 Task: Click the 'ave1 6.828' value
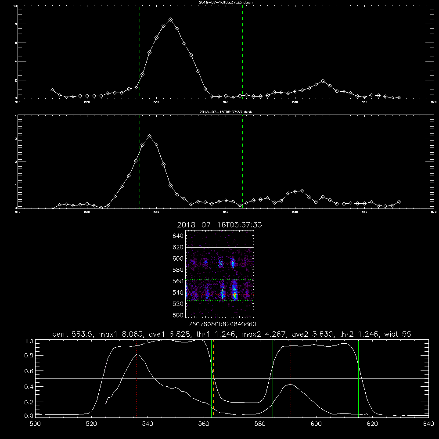(171, 334)
